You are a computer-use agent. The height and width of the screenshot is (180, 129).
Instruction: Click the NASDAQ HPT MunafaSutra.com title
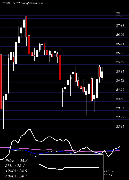click(22, 3)
